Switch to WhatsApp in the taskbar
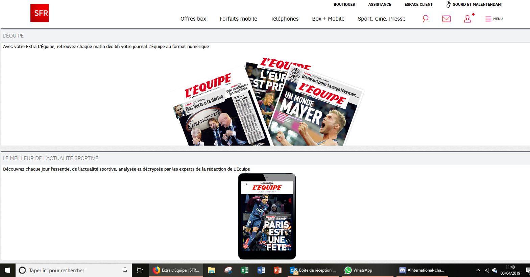Viewport: 530px width, 277px height. click(358, 270)
